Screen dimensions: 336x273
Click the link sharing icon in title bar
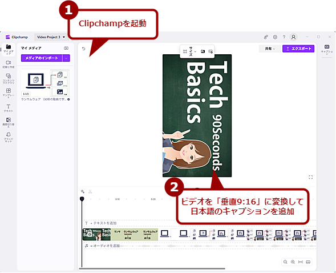(266, 37)
